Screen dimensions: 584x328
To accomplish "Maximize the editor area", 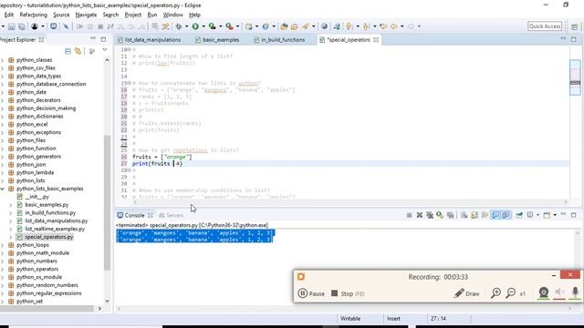I will (574, 38).
